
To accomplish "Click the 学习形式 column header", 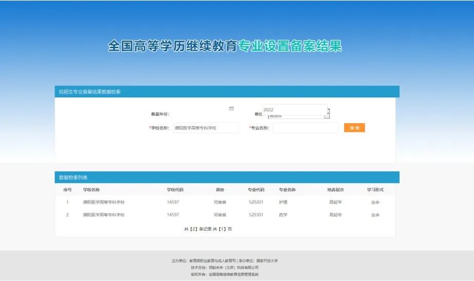I will [x=375, y=190].
